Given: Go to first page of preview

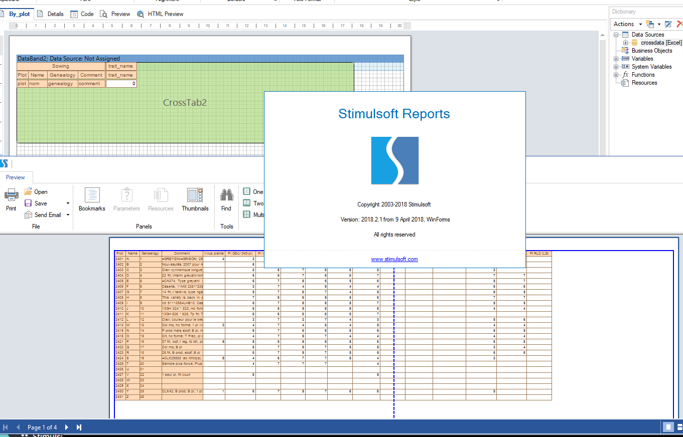Looking at the screenshot, I should point(6,427).
